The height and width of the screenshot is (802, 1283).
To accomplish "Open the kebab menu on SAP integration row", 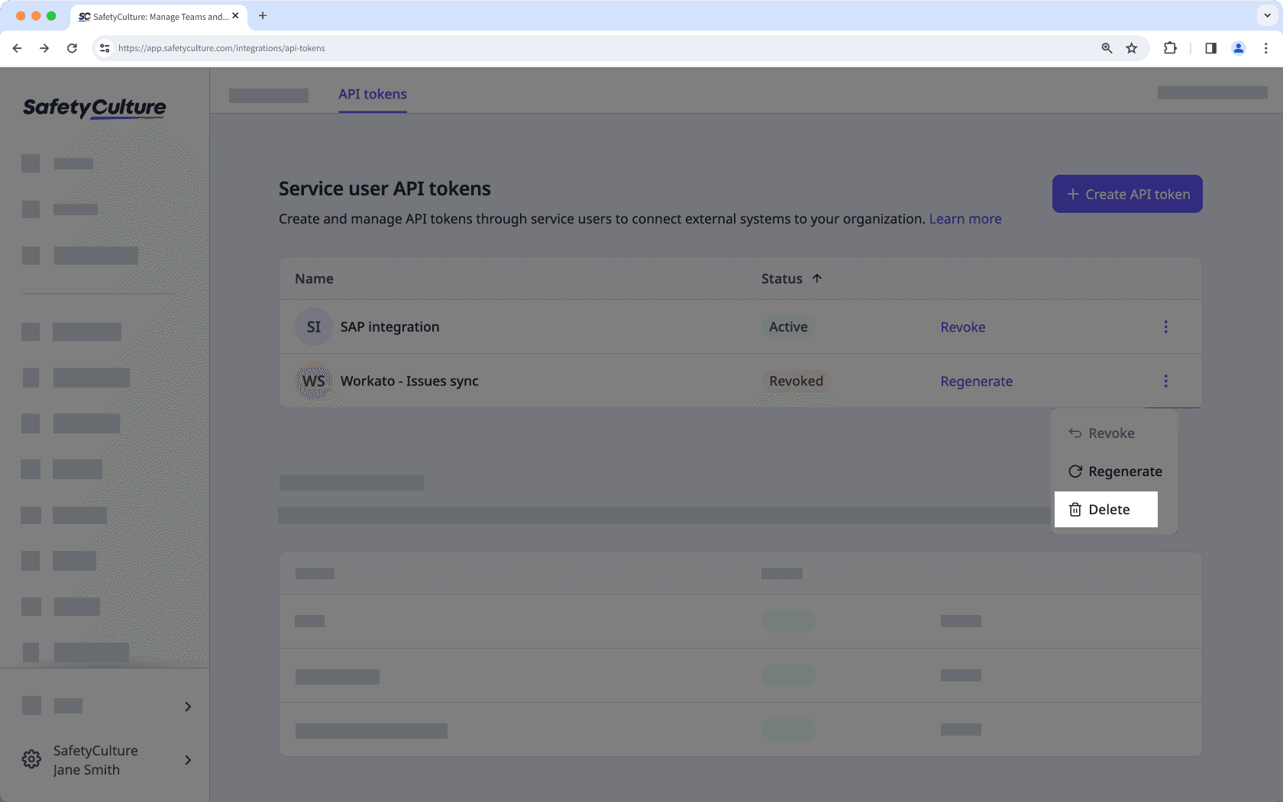I will coord(1165,327).
